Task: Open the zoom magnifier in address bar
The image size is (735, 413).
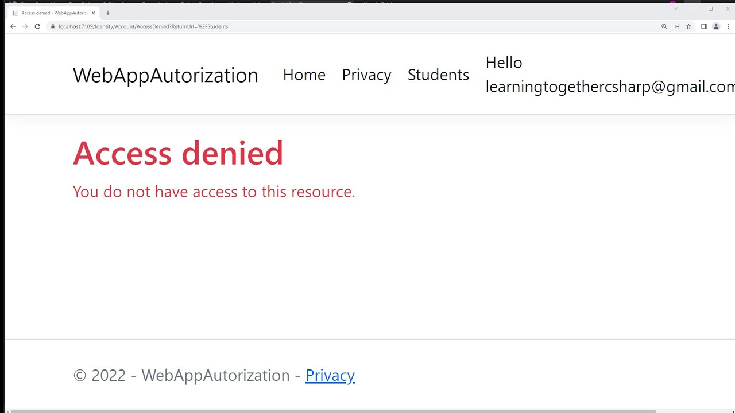Action: (664, 26)
